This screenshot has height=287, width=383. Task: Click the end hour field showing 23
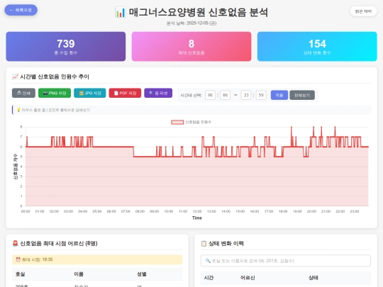click(246, 95)
